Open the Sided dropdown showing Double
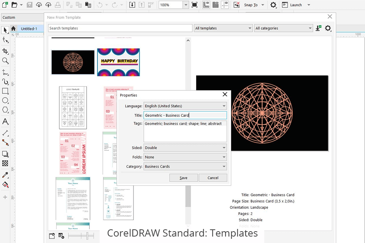The height and width of the screenshot is (243, 365). point(185,148)
